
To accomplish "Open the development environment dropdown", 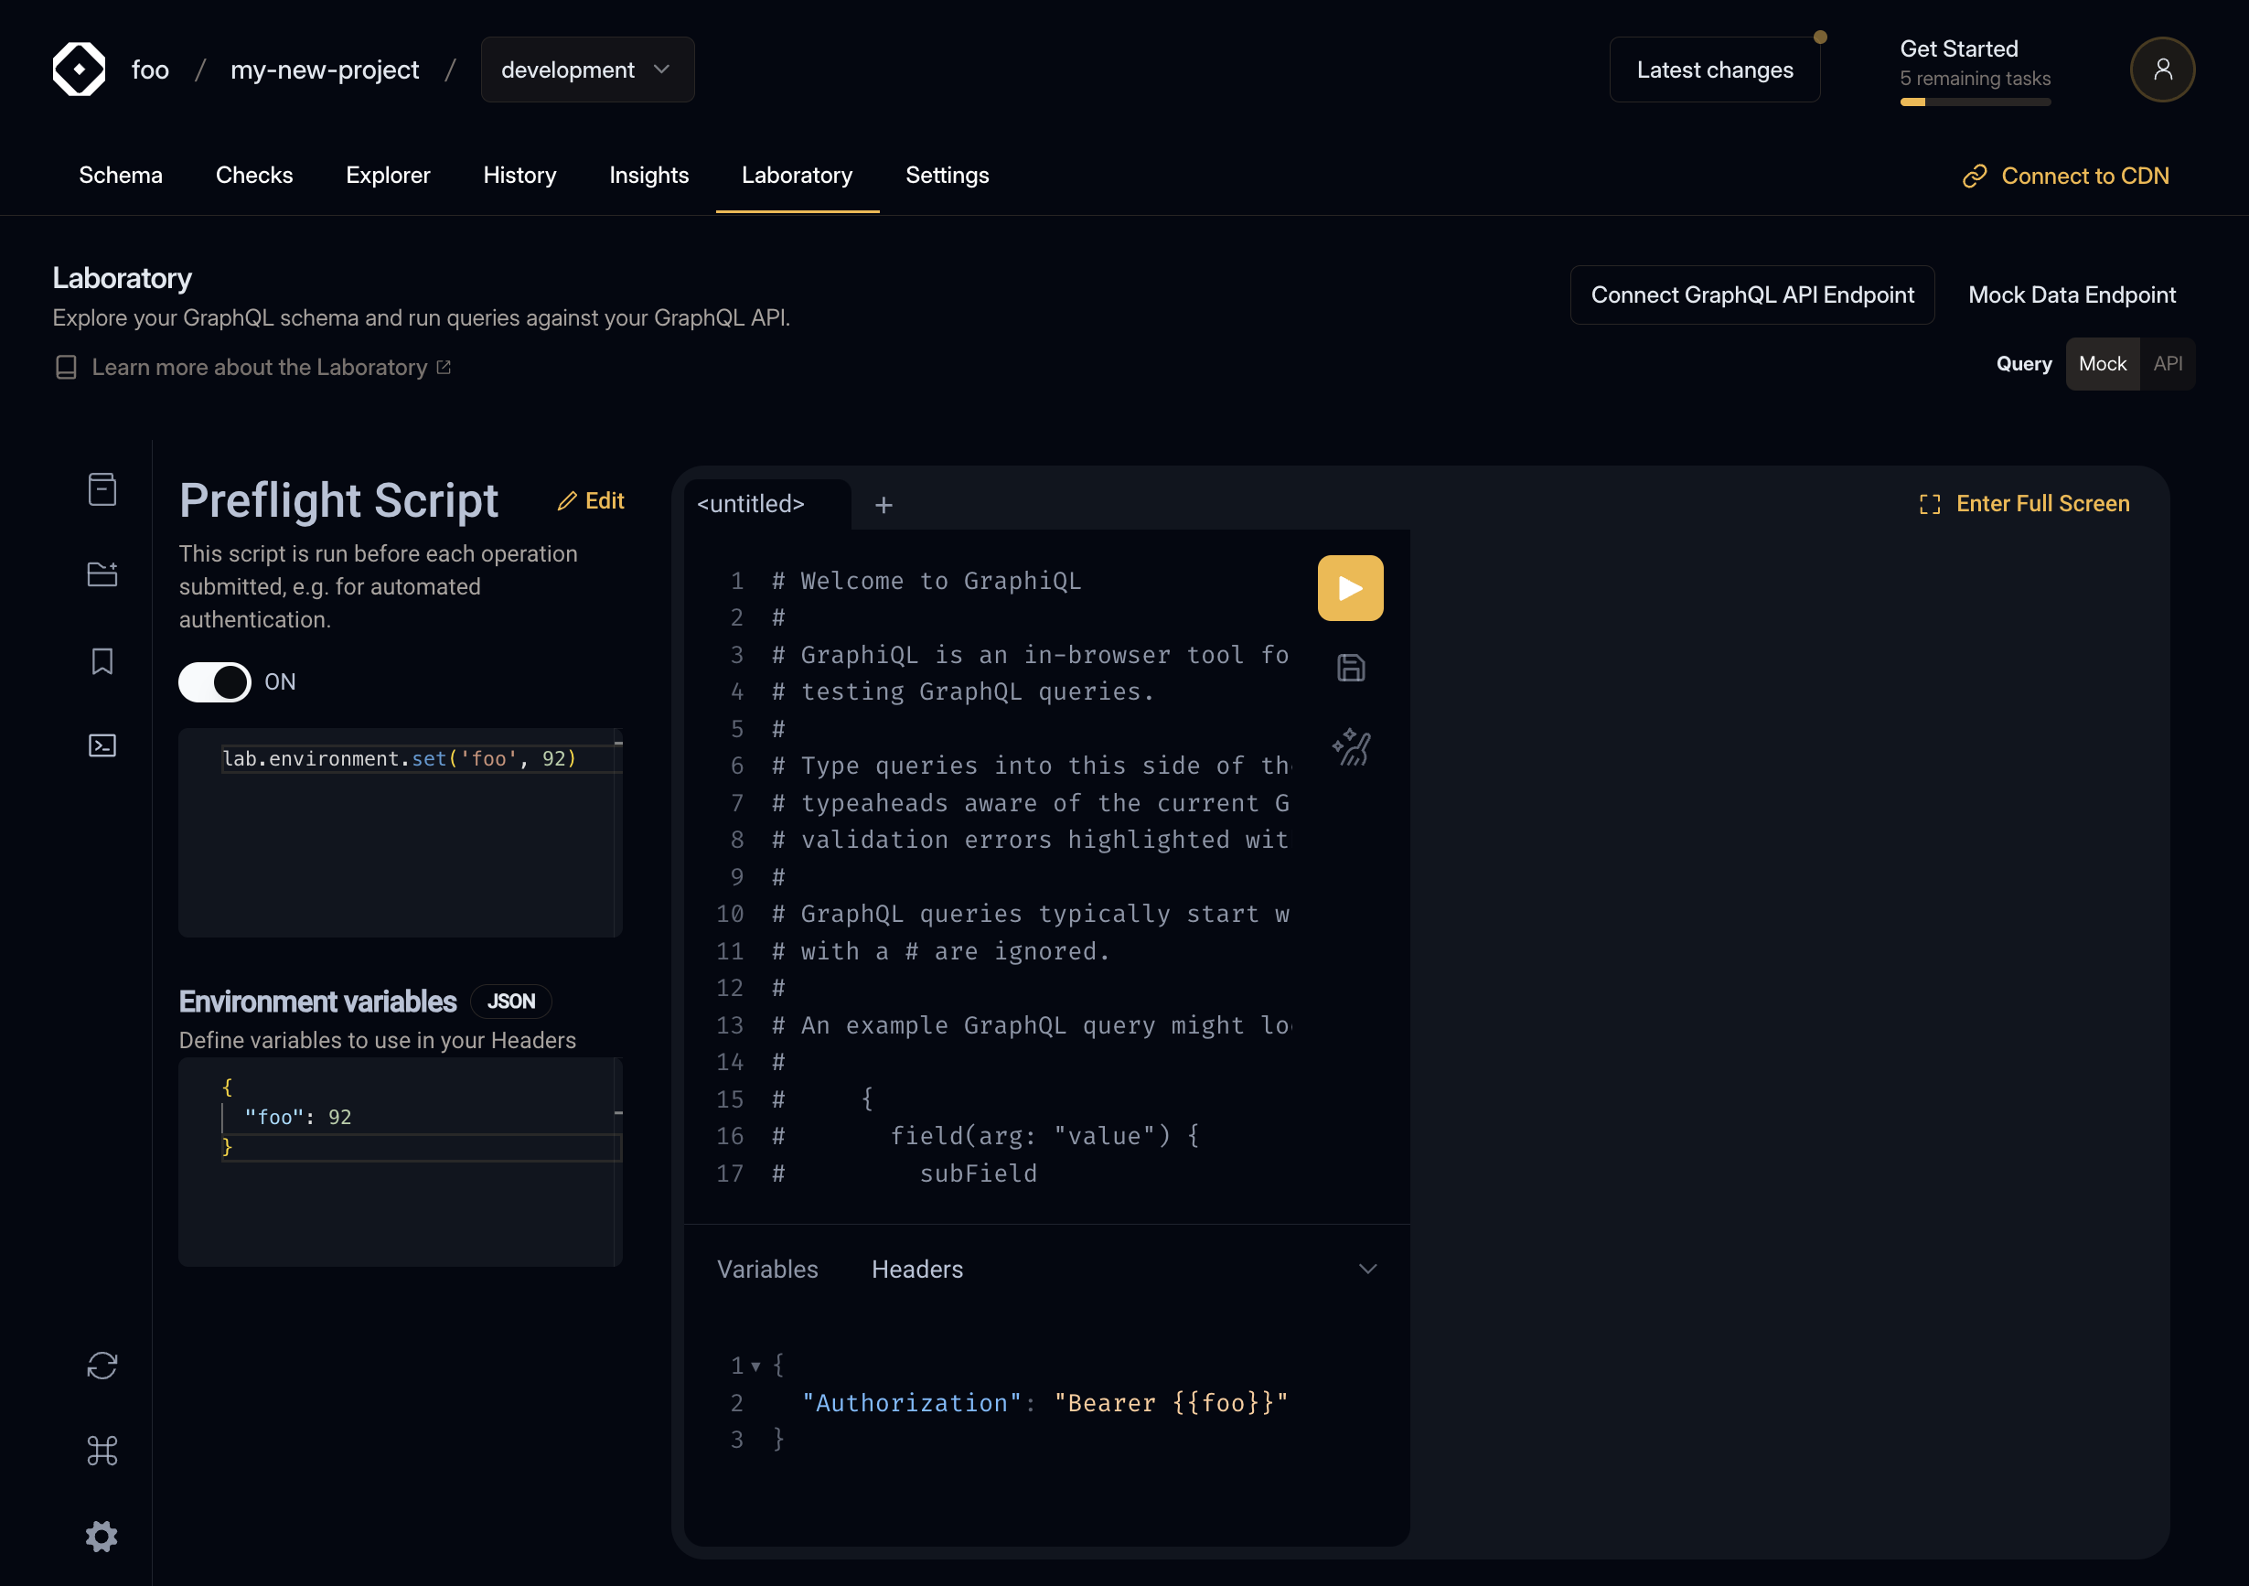I will pyautogui.click(x=585, y=70).
